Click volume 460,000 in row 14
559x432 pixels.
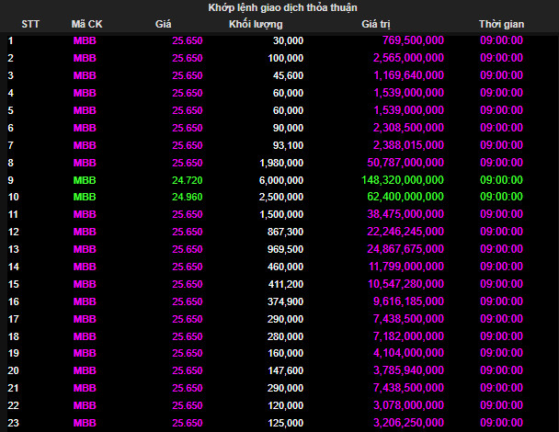click(286, 267)
